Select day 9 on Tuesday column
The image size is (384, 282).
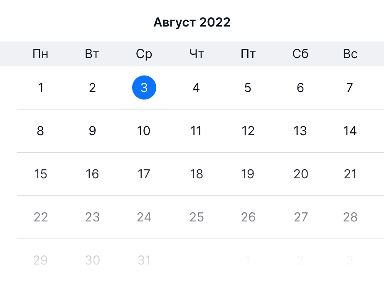(92, 131)
